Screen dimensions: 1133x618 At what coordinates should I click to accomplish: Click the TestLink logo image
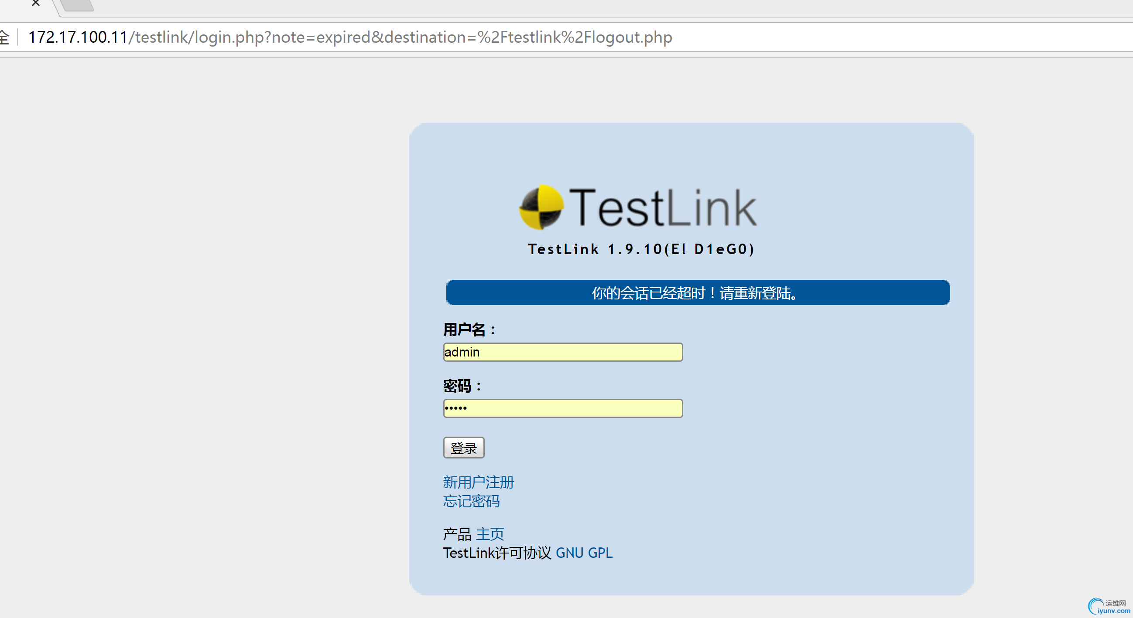pyautogui.click(x=638, y=207)
